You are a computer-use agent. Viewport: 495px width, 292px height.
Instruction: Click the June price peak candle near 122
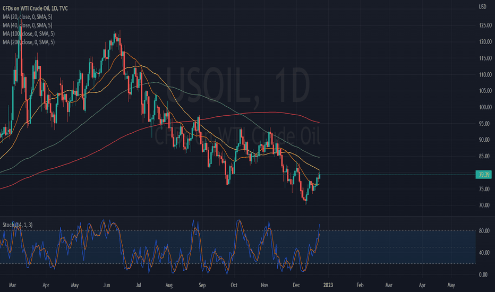115,37
